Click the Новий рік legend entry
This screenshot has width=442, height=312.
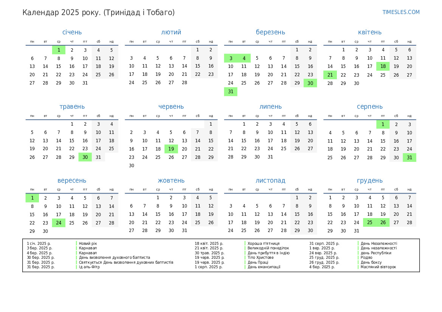coord(88,244)
